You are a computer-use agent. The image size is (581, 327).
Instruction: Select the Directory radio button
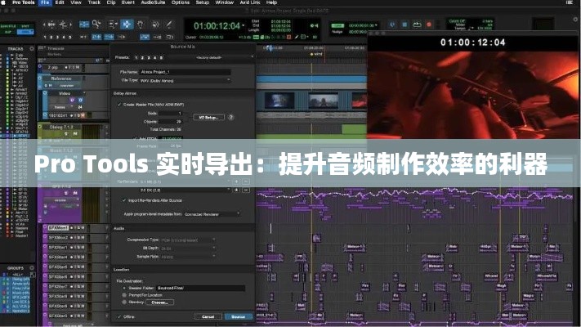(x=124, y=302)
